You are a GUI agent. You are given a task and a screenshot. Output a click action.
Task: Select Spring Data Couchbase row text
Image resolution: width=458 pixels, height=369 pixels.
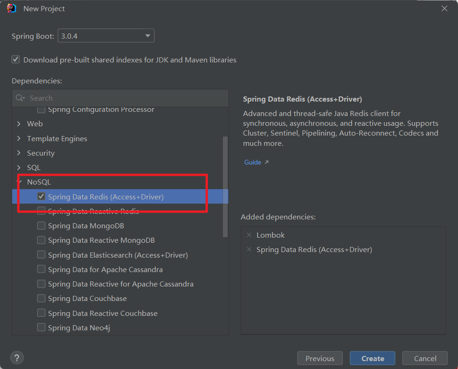tap(87, 298)
